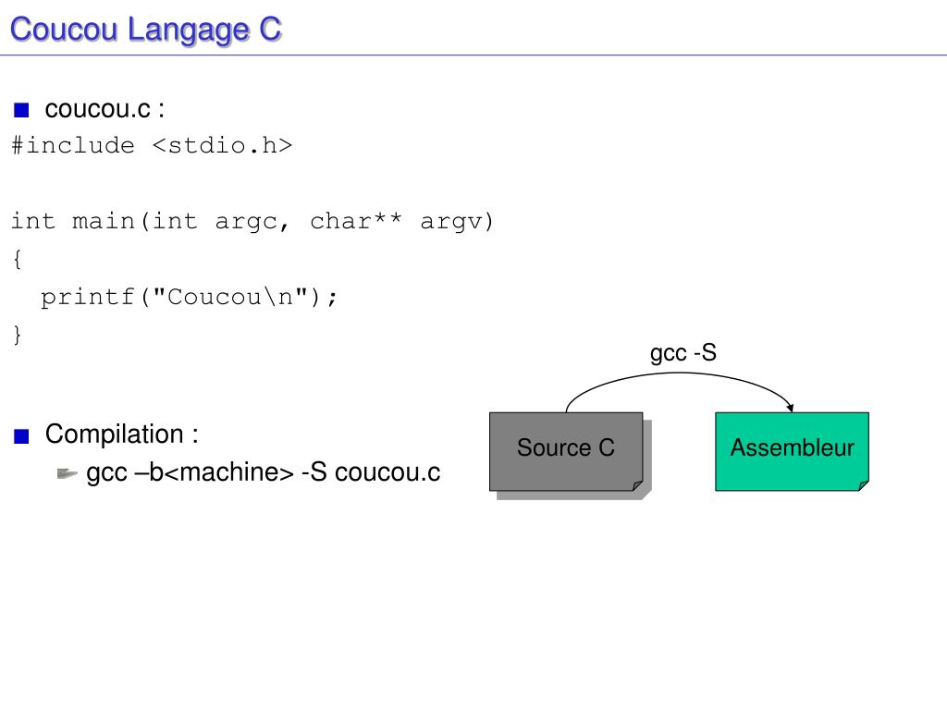Viewport: 947px width, 710px height.
Task: Click the "Compilation :" bullet text
Action: point(122,435)
